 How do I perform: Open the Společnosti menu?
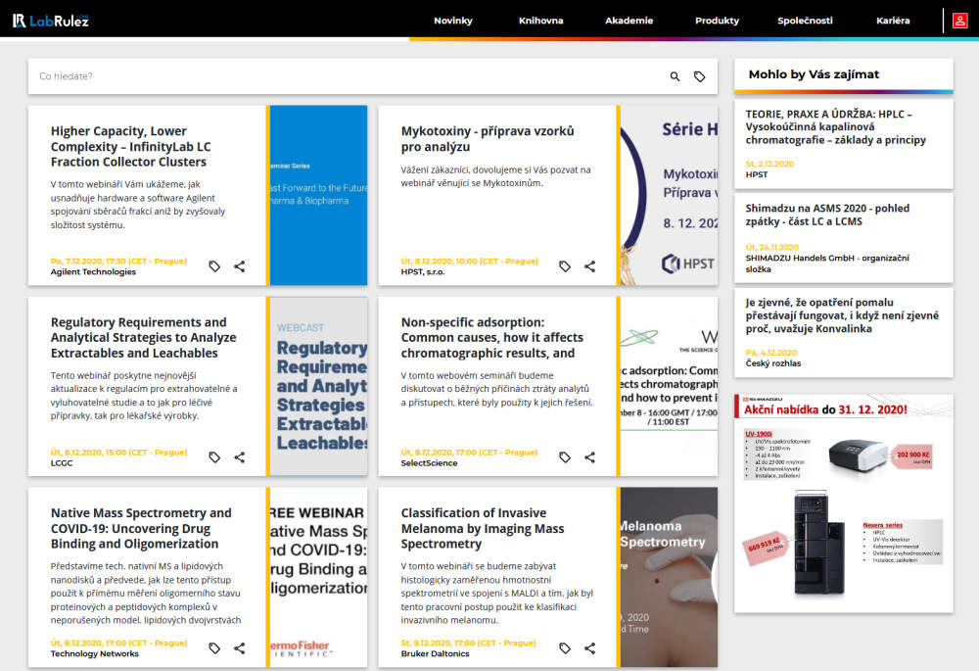805,21
